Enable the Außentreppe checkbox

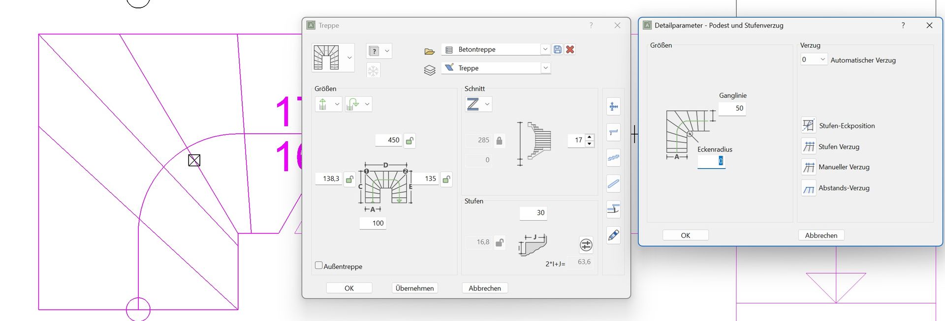(319, 265)
